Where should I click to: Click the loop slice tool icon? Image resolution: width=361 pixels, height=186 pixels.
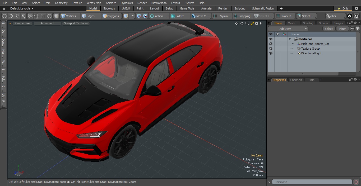coord(30,16)
